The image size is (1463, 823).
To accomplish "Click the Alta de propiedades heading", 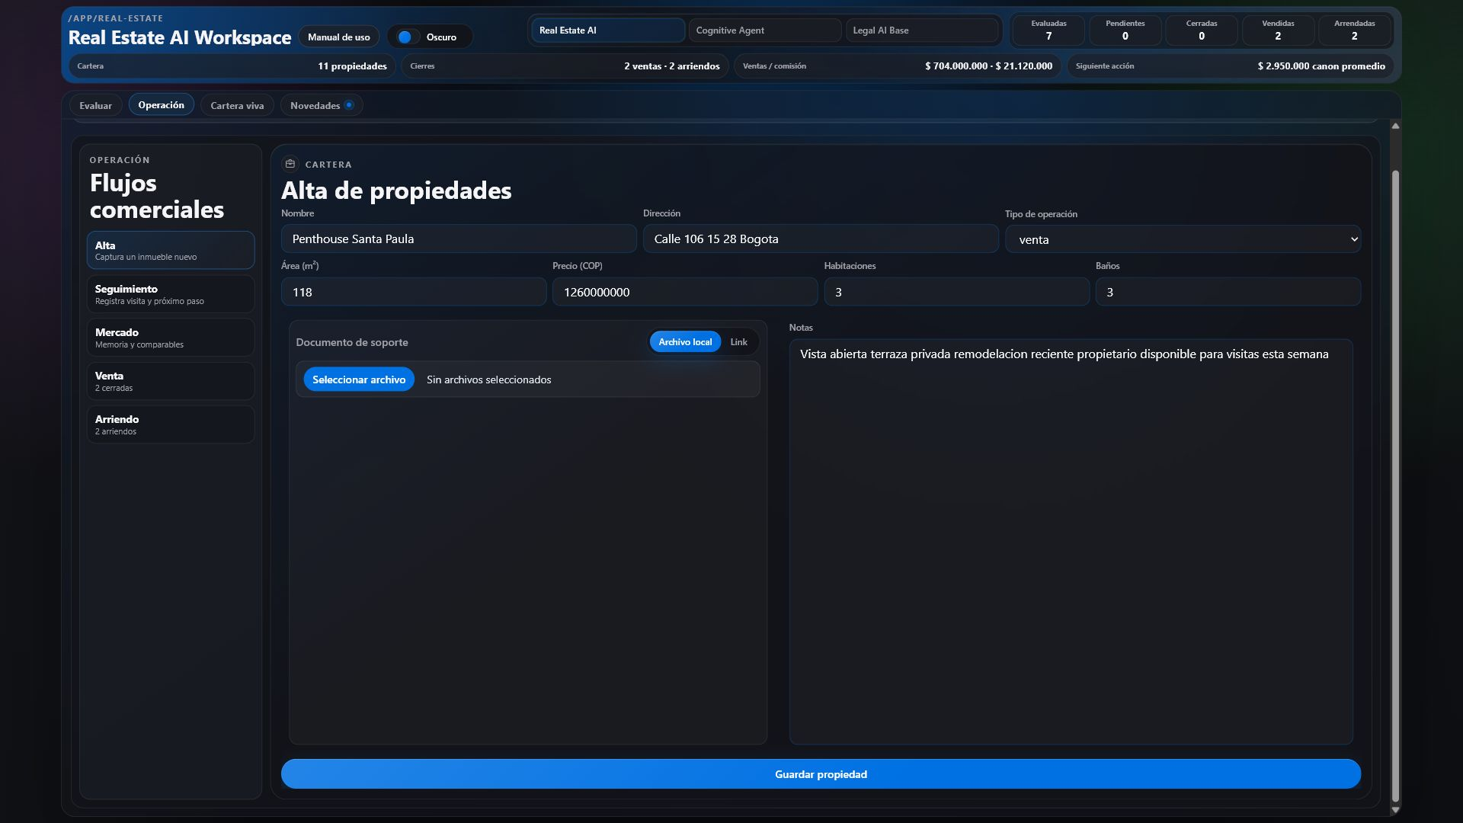I will 396,191.
